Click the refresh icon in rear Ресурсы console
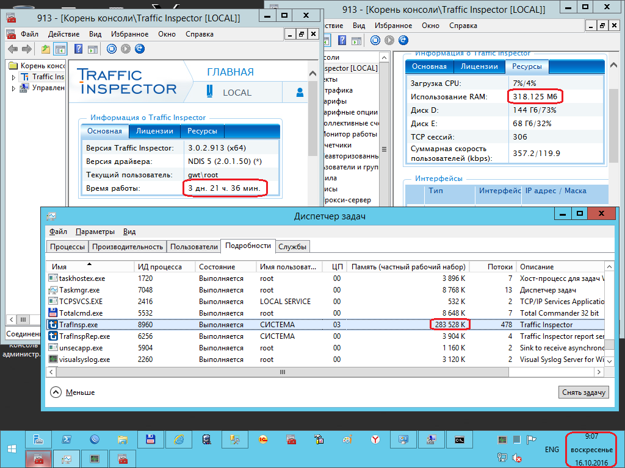 (403, 40)
